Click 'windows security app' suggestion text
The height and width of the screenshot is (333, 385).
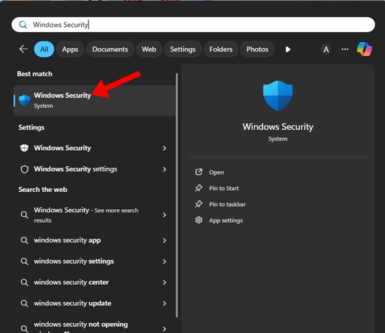(67, 240)
